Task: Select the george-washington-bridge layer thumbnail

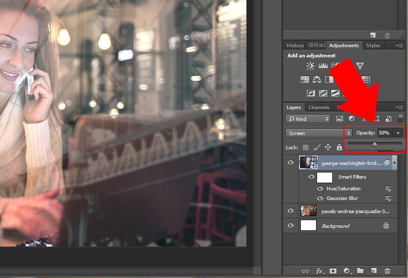Action: [308, 163]
